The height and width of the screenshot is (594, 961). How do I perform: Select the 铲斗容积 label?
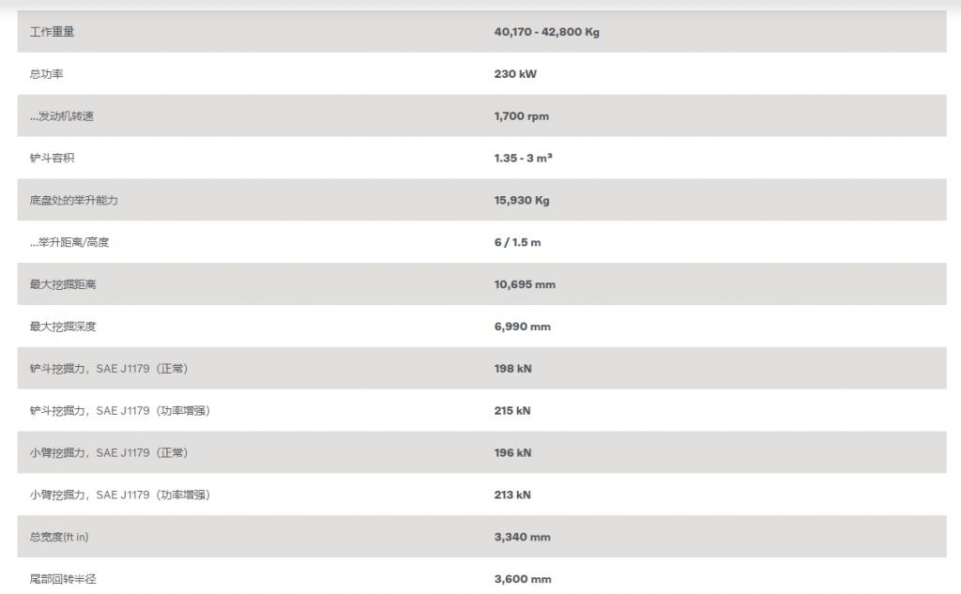[x=53, y=159]
